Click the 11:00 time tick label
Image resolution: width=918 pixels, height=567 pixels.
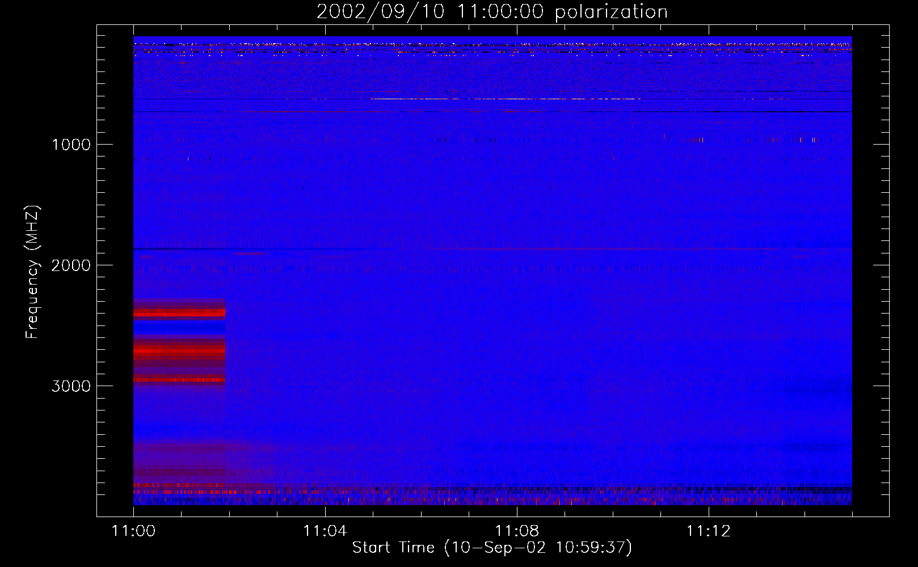(133, 531)
